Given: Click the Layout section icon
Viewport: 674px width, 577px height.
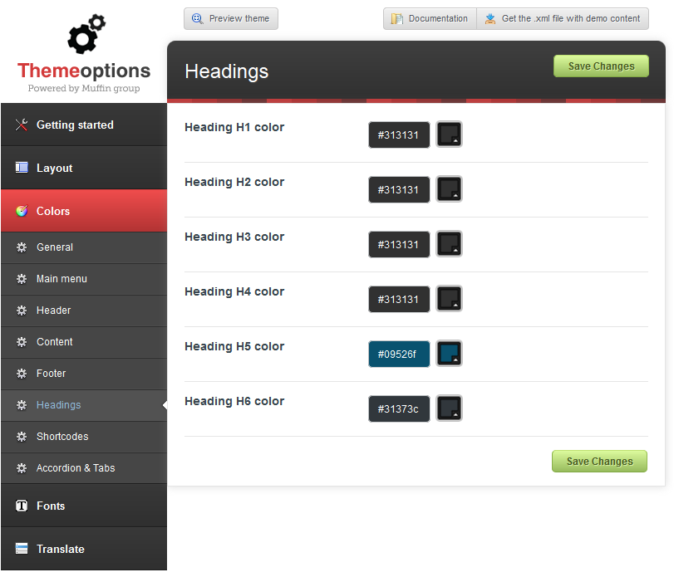Looking at the screenshot, I should pos(22,168).
